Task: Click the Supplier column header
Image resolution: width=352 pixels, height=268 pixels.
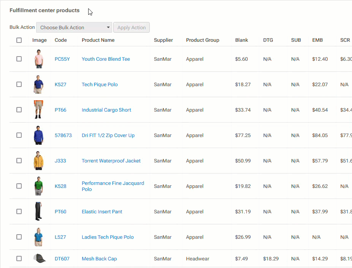Action: coord(163,40)
